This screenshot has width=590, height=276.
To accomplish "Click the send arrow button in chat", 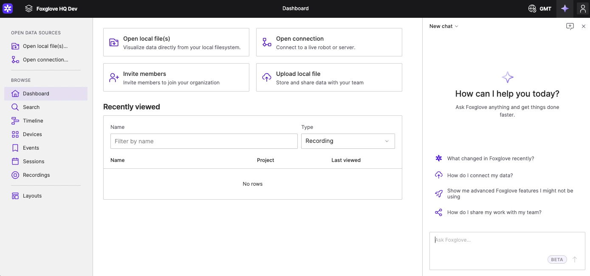I will [x=575, y=259].
